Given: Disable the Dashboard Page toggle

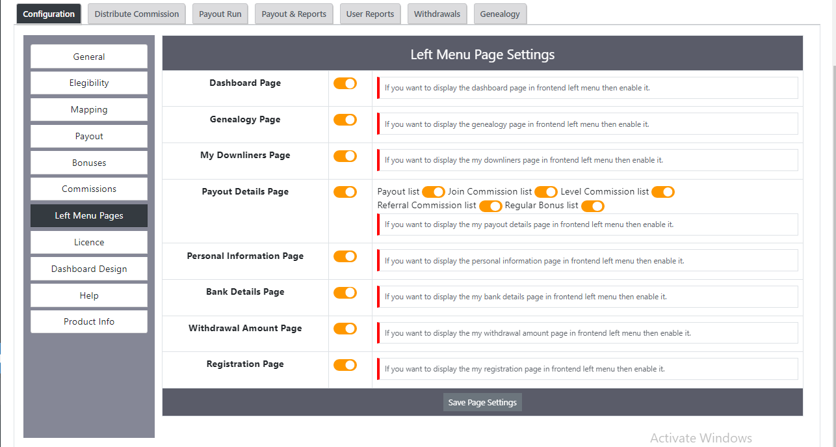Looking at the screenshot, I should (x=345, y=83).
